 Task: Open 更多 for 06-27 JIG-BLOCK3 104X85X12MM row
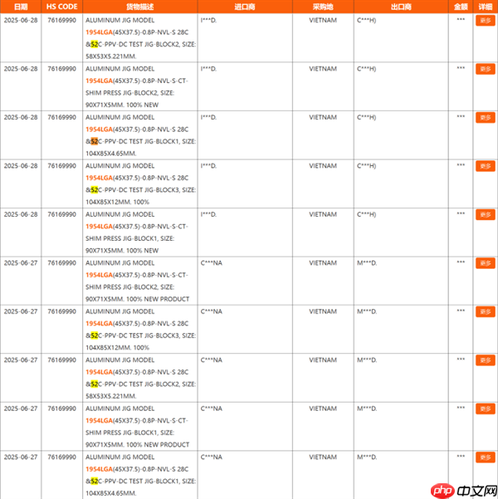pos(485,312)
